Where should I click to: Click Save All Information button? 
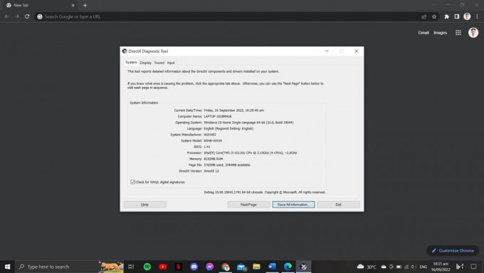[293, 205]
